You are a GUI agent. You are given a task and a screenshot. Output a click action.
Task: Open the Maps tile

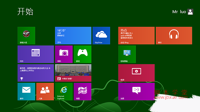82,92
